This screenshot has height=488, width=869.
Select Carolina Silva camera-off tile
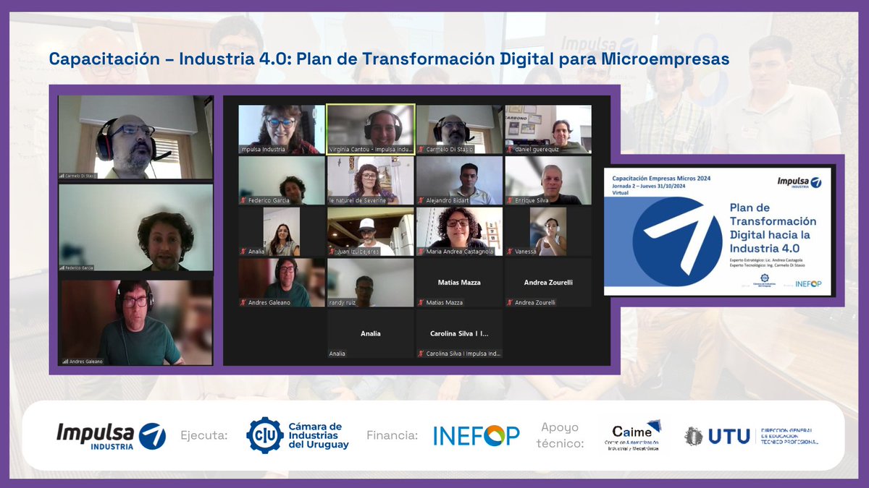[x=459, y=334]
